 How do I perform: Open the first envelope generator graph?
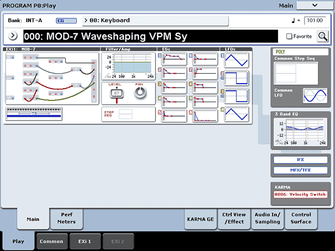pos(174,60)
